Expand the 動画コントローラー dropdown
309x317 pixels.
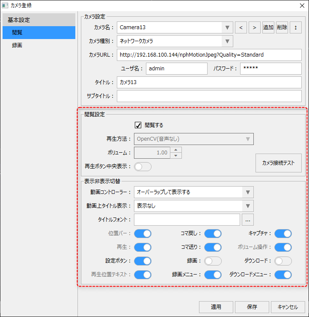(248, 192)
